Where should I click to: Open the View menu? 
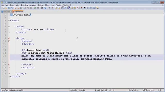[x=18, y=5]
